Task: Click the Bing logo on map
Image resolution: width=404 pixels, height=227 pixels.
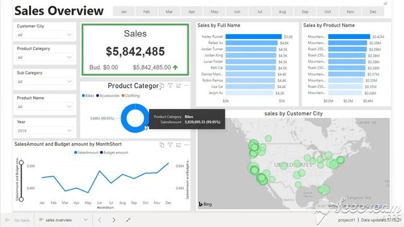Action: 205,204
